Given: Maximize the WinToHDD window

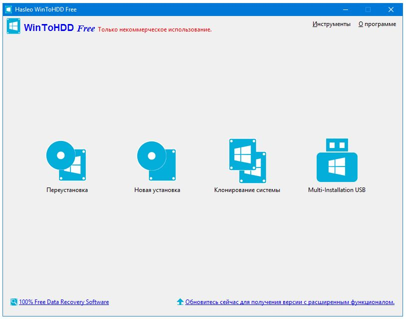Looking at the screenshot, I should (x=368, y=9).
